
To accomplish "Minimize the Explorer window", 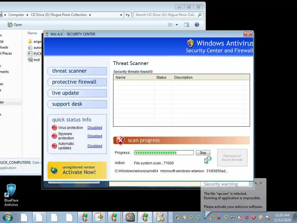I will (x=179, y=7).
